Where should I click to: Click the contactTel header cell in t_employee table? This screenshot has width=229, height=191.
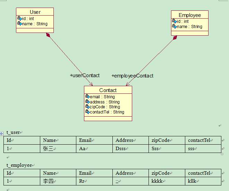(x=203, y=173)
